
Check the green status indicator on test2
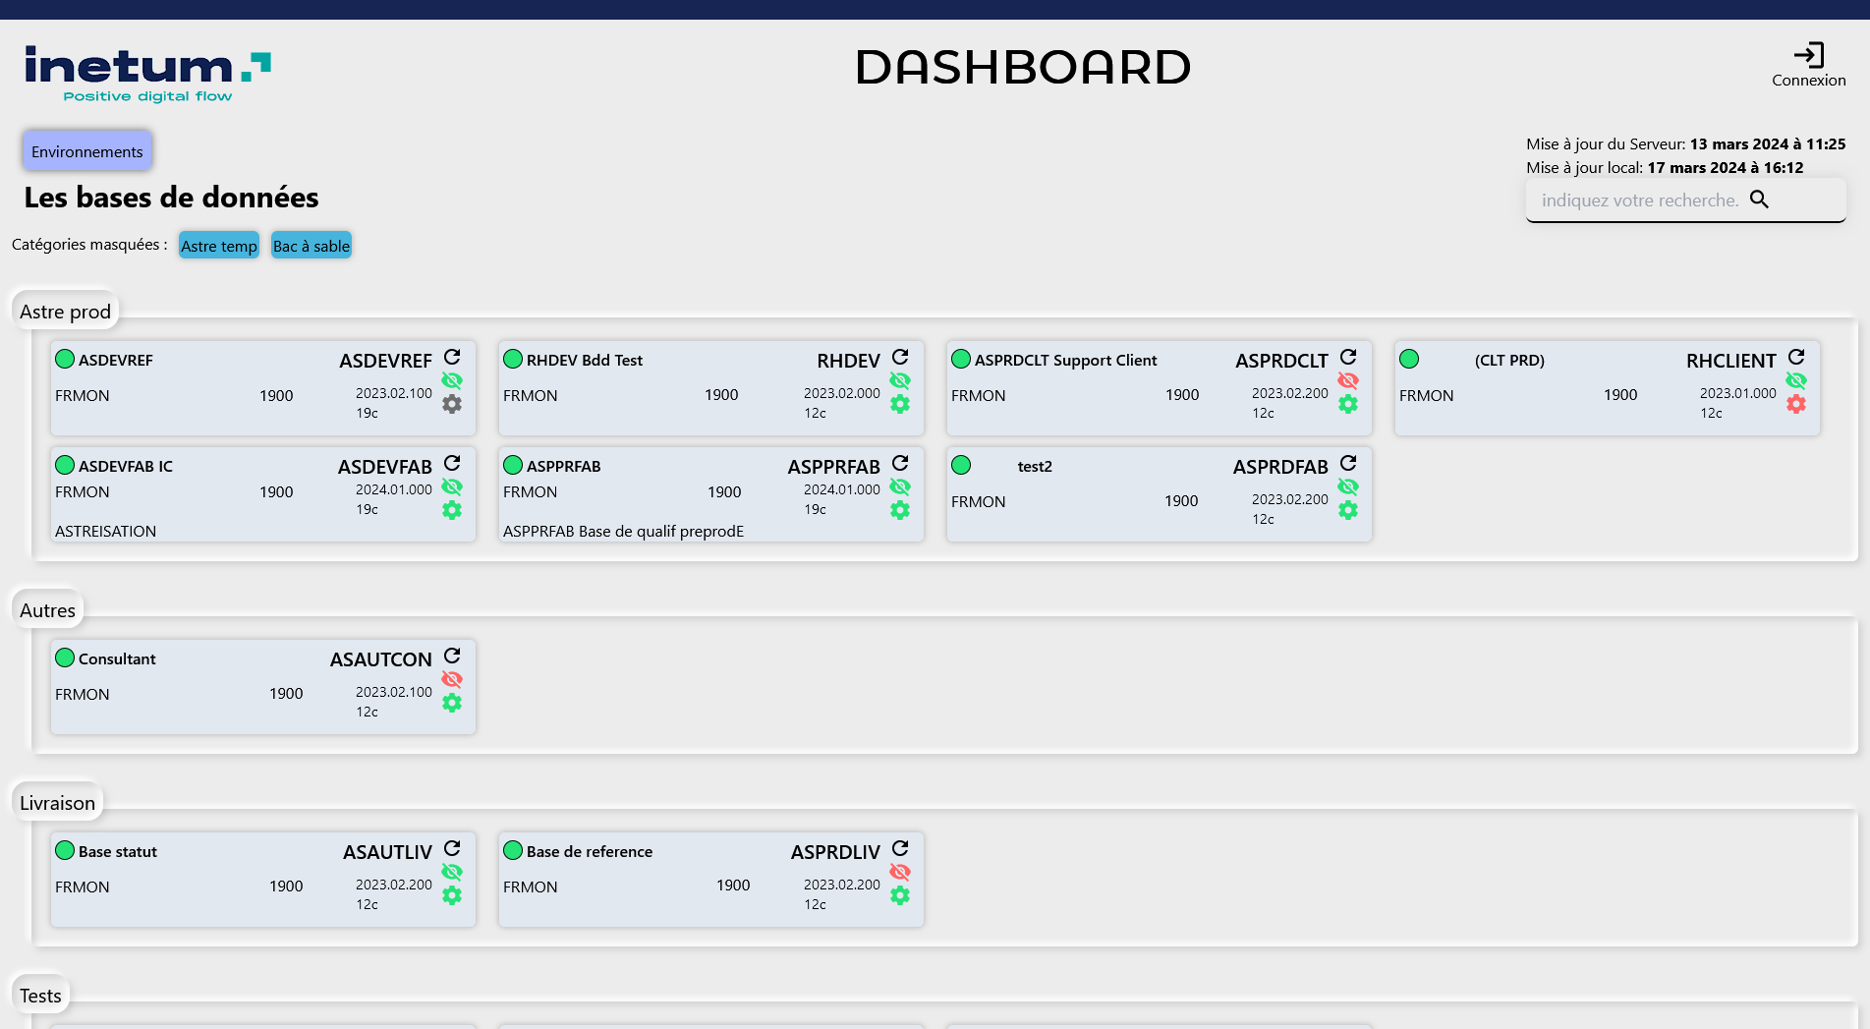pyautogui.click(x=960, y=465)
